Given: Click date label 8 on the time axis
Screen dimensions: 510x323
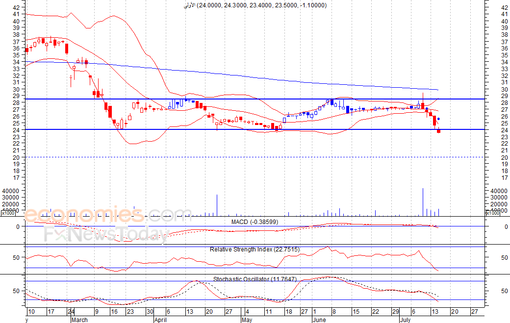Looking at the screenshot, I should pos(334,312).
